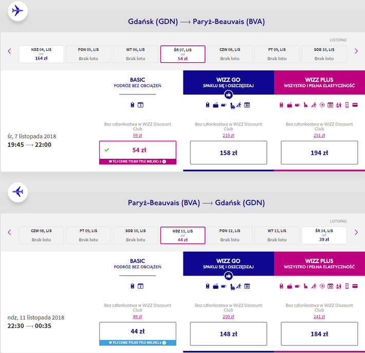Image resolution: width=365 pixels, height=353 pixels.
Task: Click info icon on return 44 zł seats banner
Action: click(x=164, y=343)
